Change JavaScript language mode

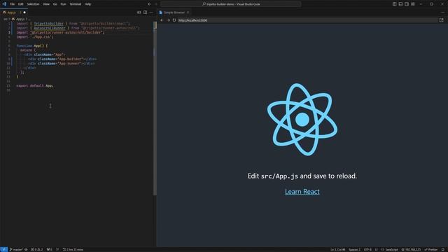click(x=390, y=249)
